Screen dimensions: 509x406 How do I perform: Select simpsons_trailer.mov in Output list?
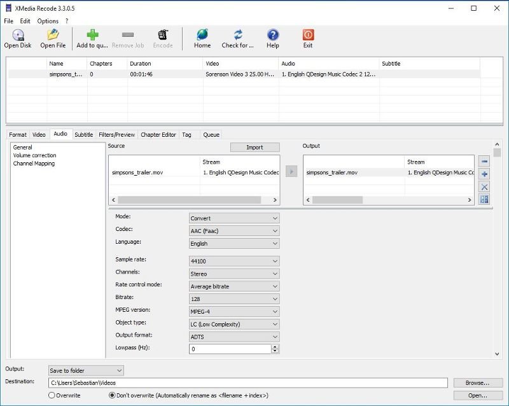[389, 172]
